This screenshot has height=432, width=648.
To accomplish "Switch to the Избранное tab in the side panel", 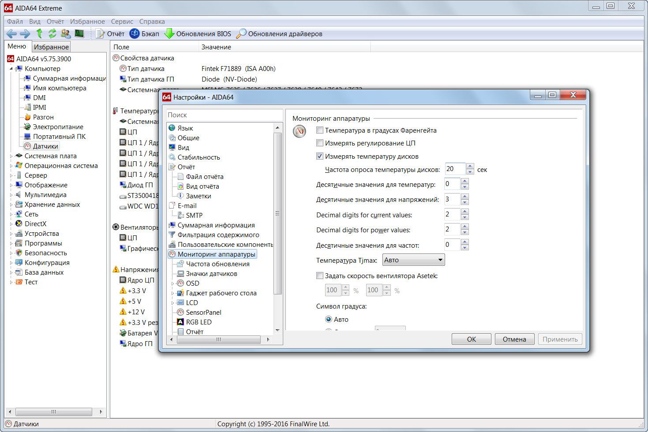I will click(x=51, y=47).
